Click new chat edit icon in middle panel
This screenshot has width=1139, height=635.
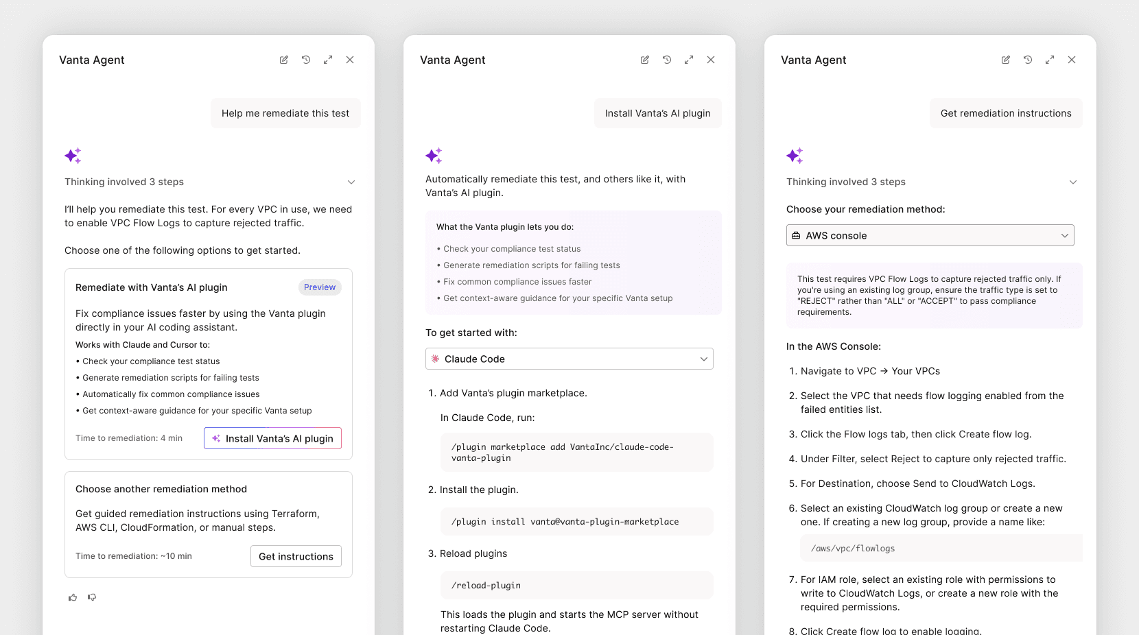click(x=645, y=60)
